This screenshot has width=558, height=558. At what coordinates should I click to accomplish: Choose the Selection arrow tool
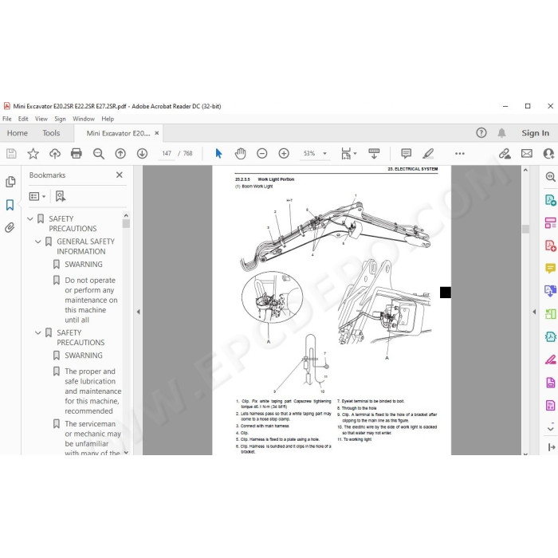[x=218, y=153]
